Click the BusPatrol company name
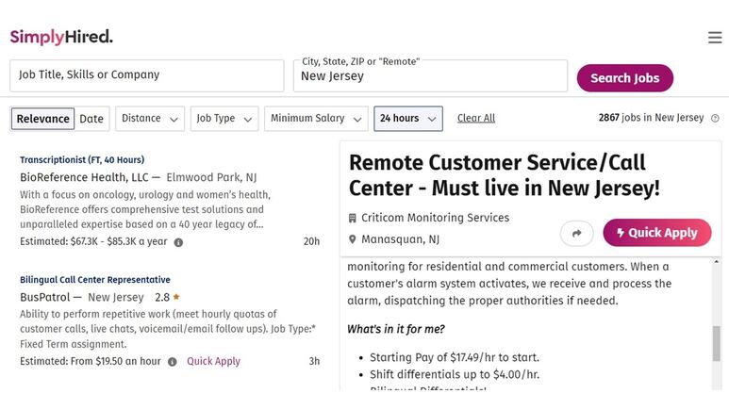Screen dimensions: 729x410 point(44,297)
